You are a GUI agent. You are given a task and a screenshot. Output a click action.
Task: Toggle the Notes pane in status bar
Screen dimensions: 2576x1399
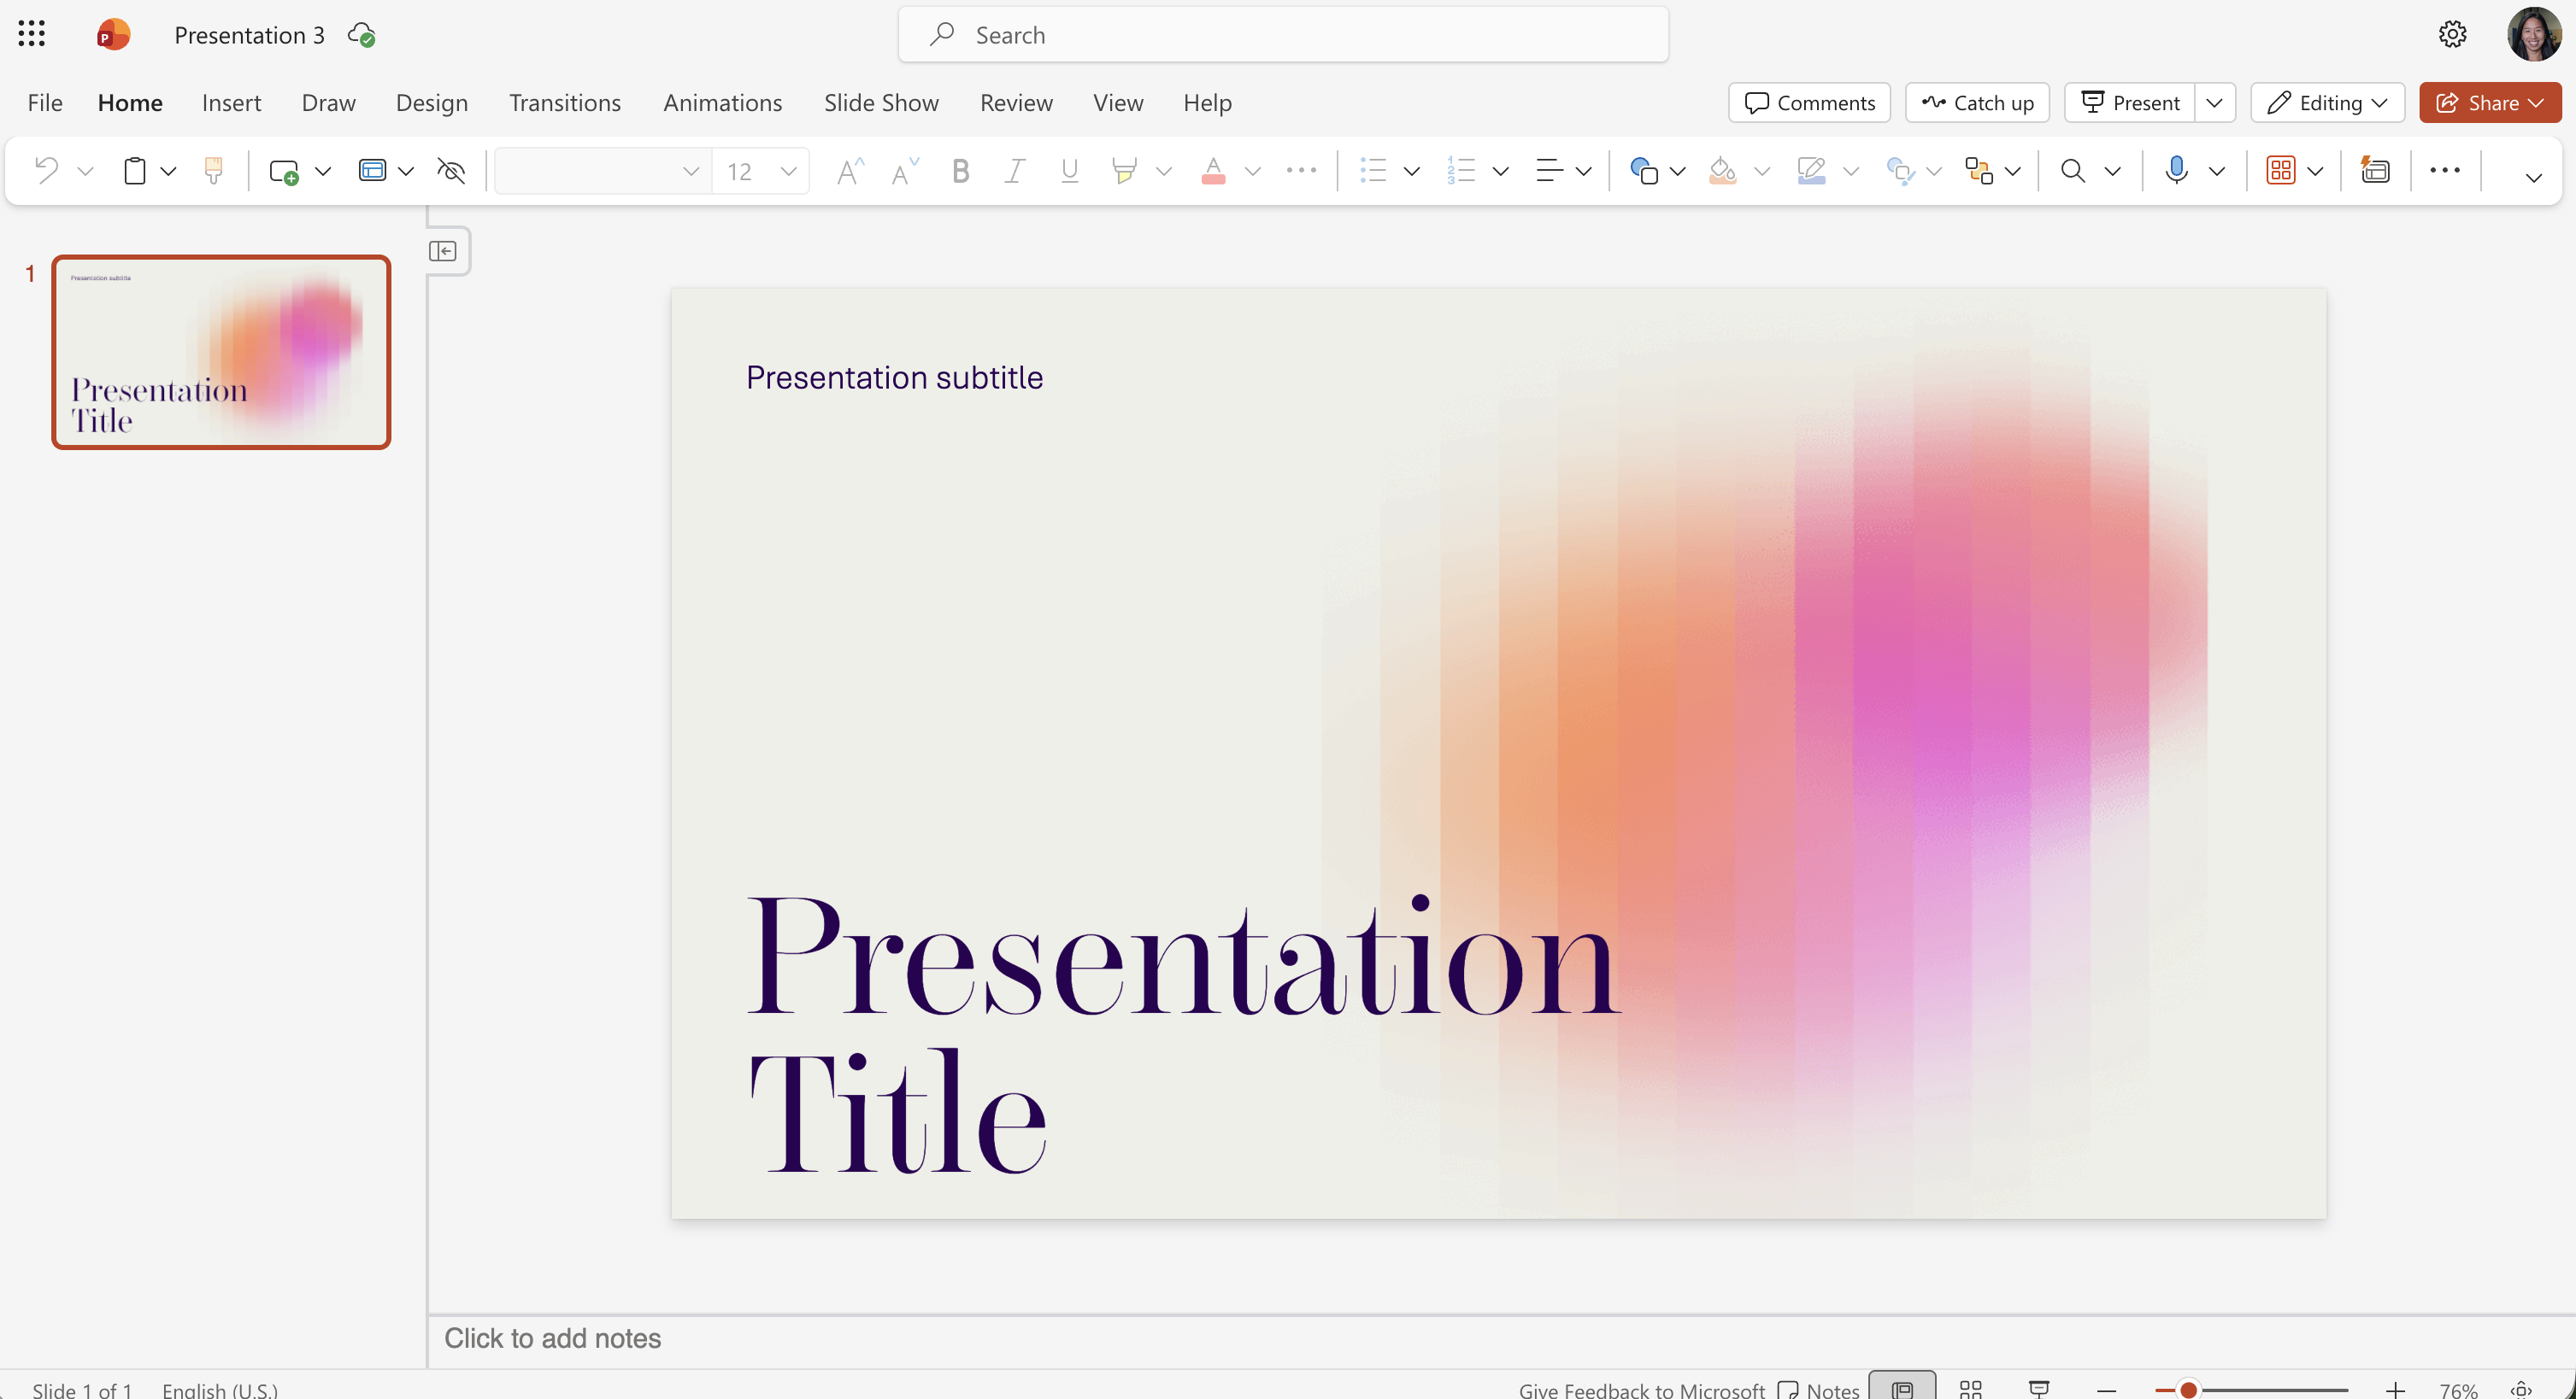pos(1819,1389)
